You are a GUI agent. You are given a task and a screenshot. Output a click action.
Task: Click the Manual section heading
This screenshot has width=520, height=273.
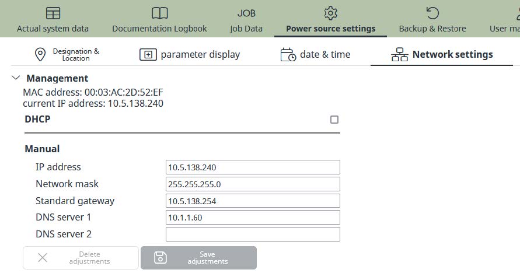point(42,149)
